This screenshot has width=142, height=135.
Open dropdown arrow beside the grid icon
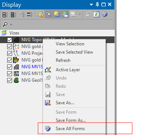pyautogui.click(x=79, y=14)
